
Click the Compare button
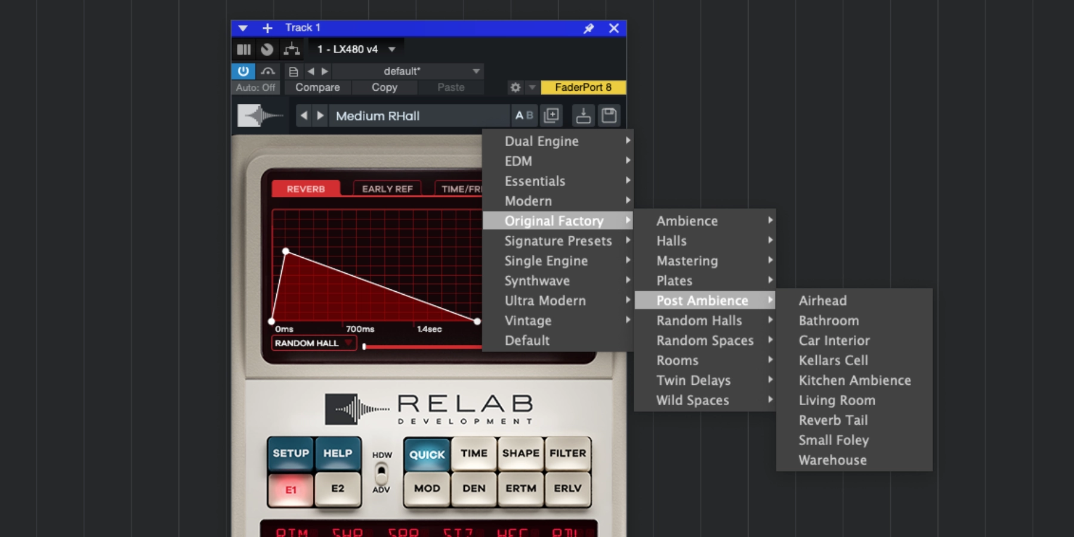click(317, 88)
